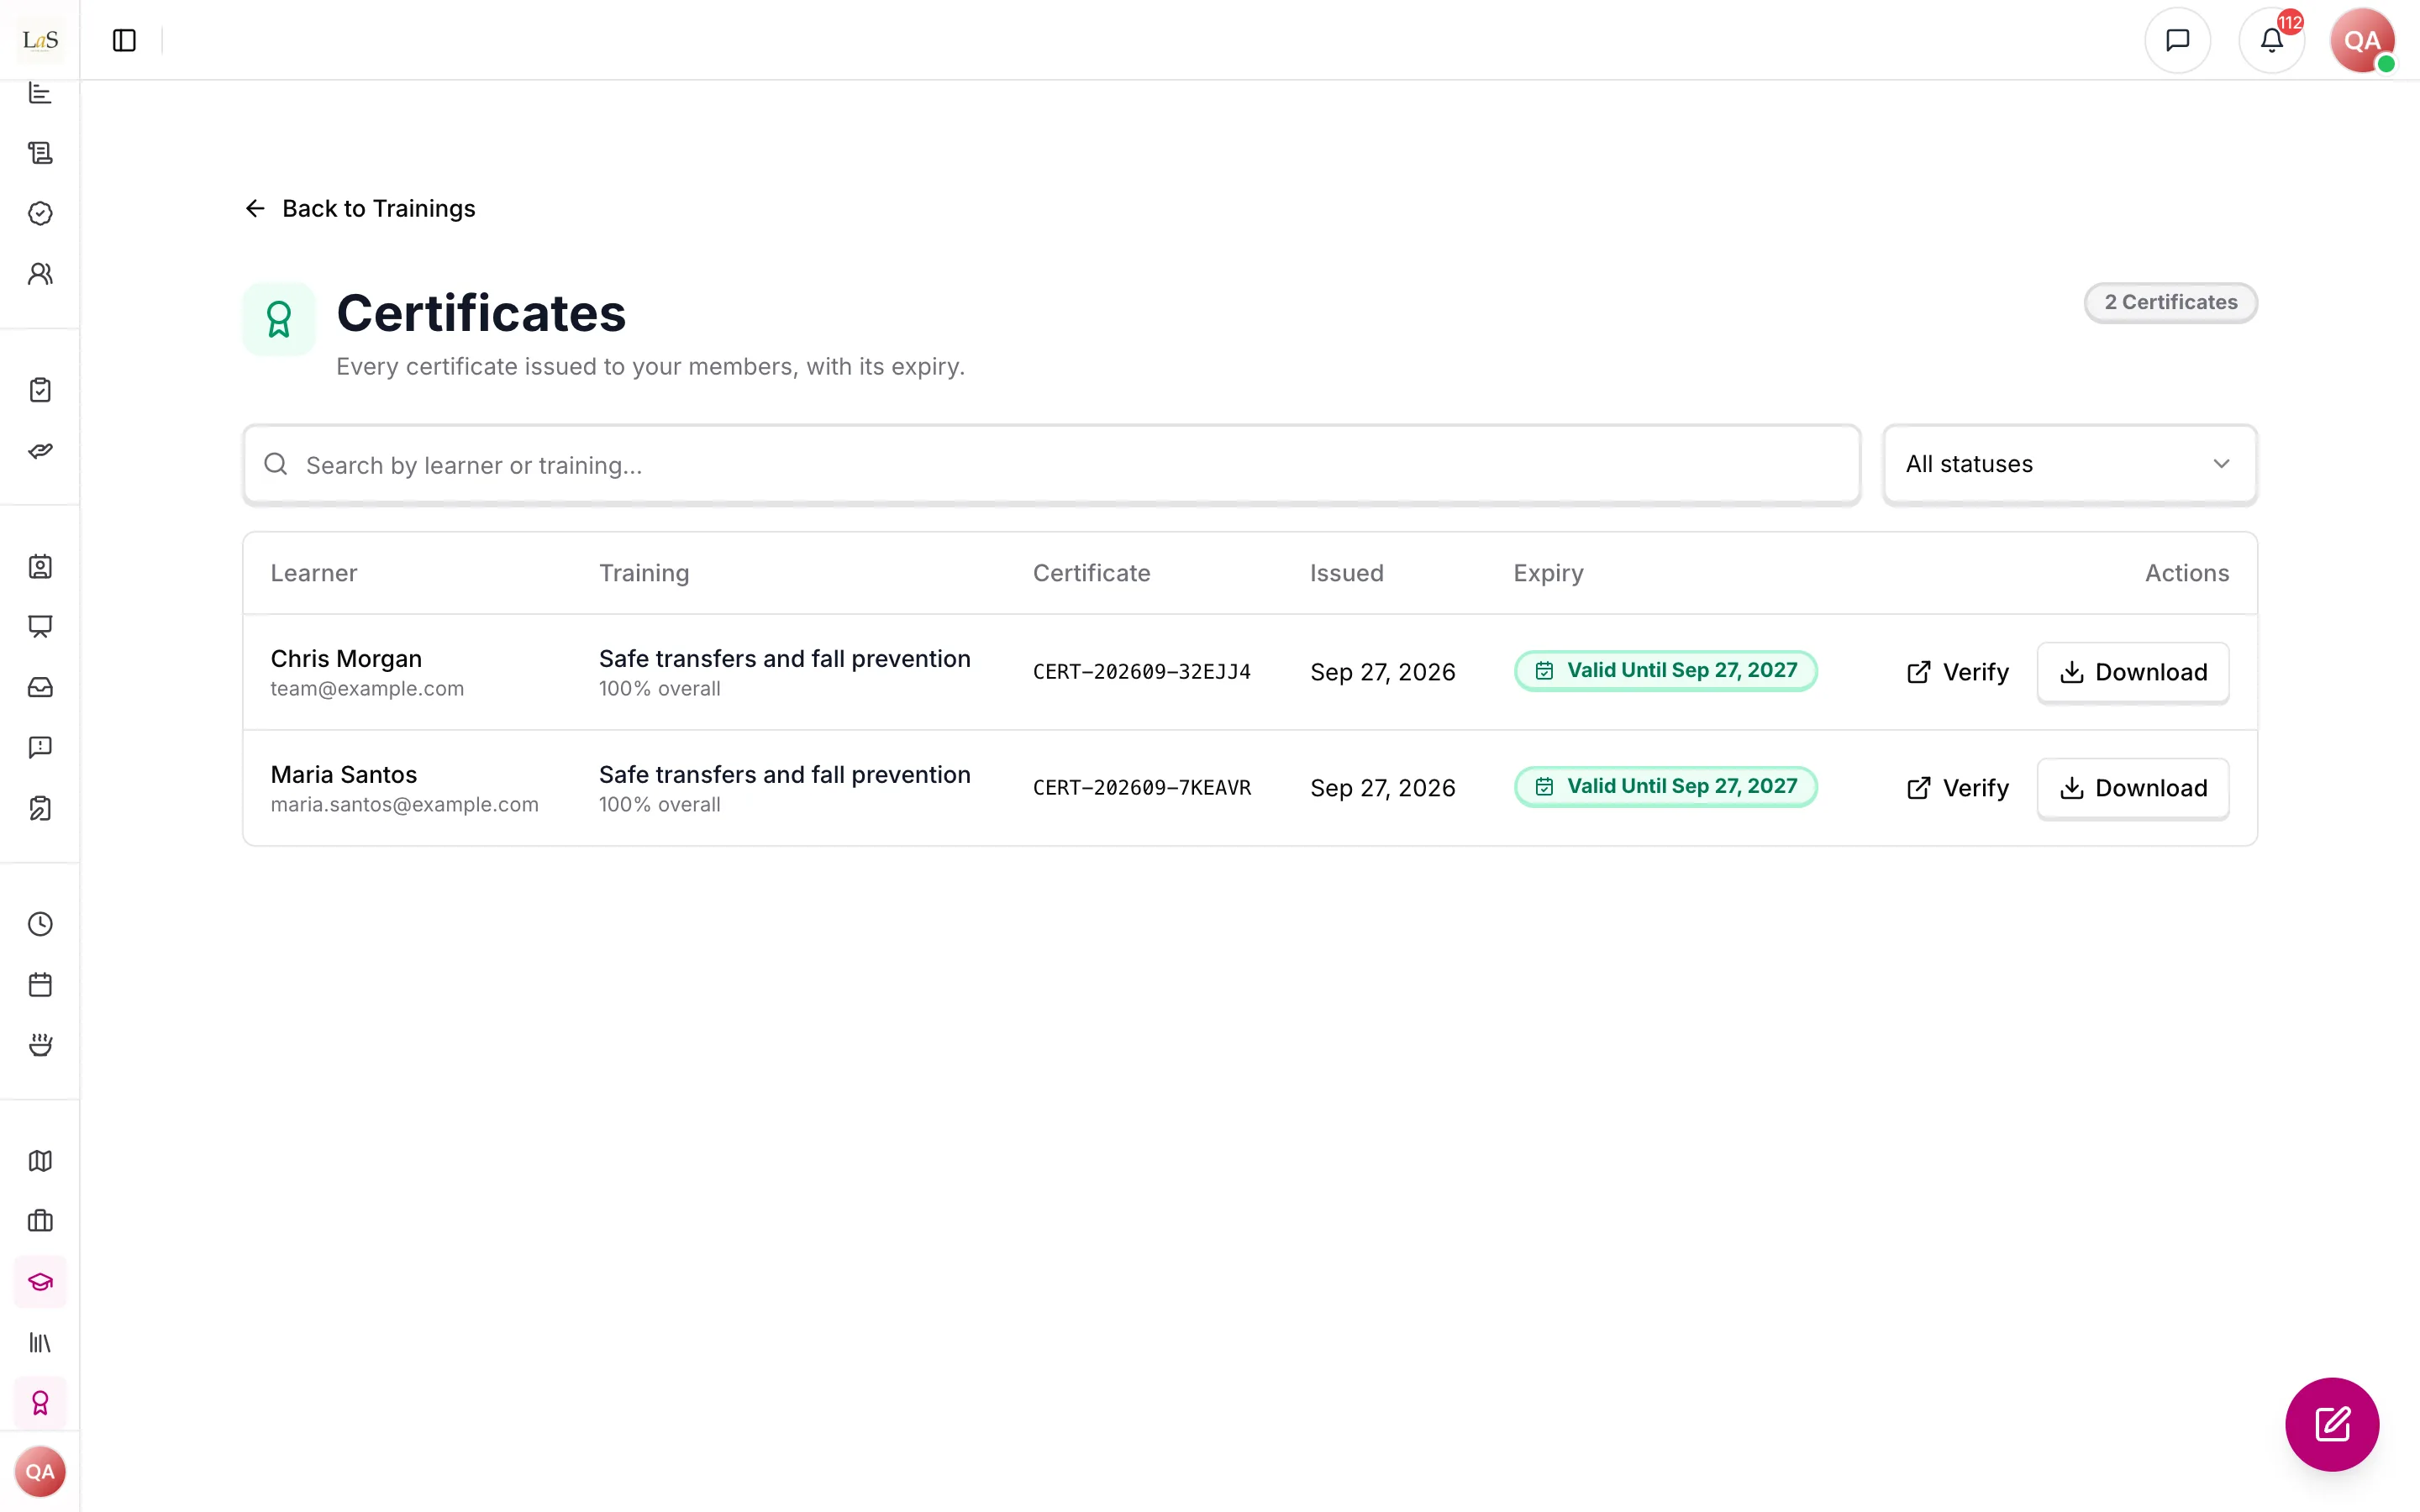Verify Maria Santos's certificate

click(1957, 788)
